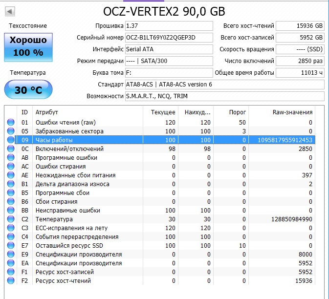Select the Программные сбои attribute name
The image size is (329, 299).
(63, 193)
